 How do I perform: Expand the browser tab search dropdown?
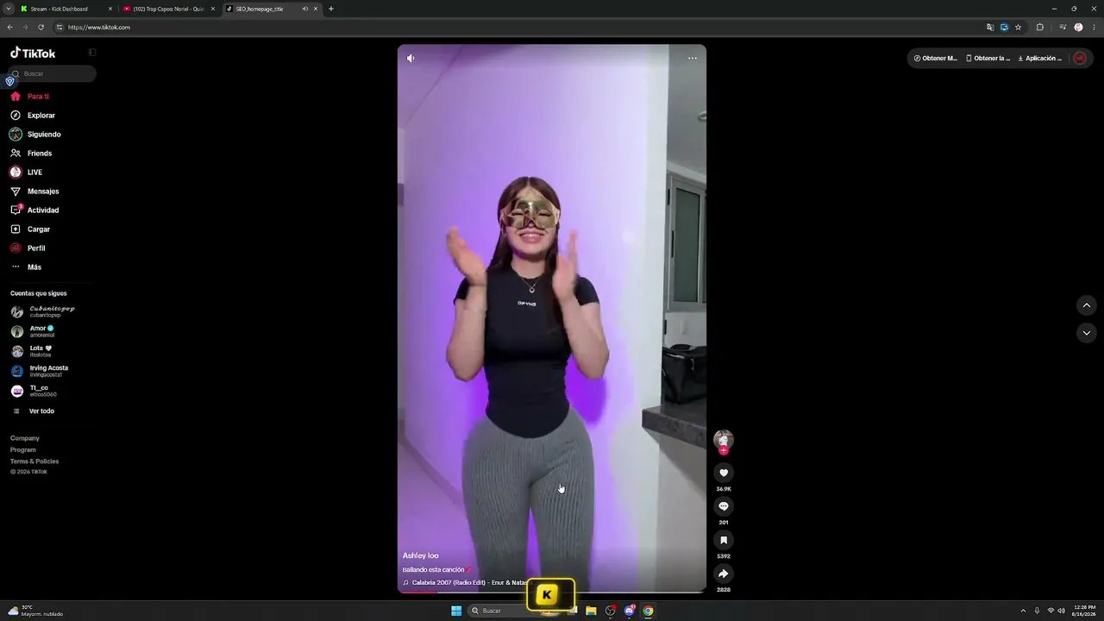tap(8, 9)
